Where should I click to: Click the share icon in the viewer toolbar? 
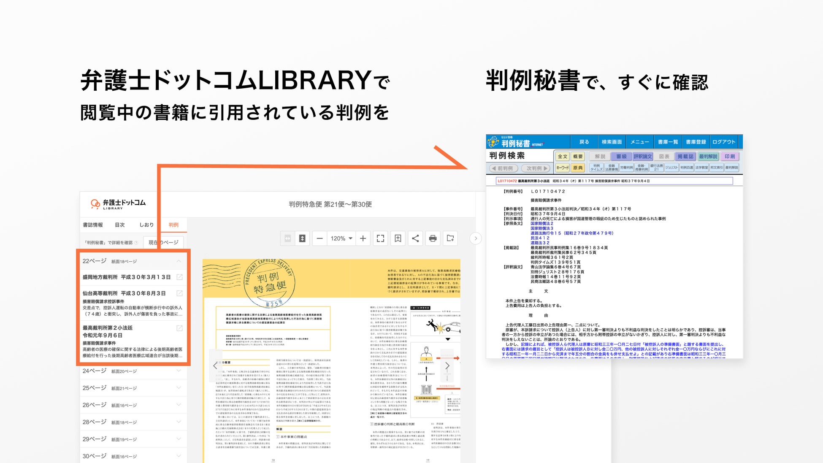point(415,238)
